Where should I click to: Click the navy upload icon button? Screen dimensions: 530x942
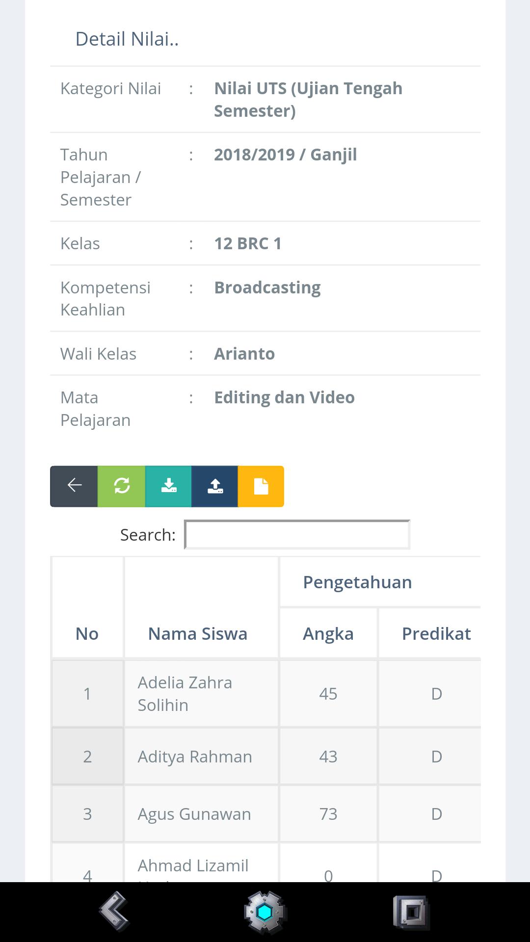[x=215, y=486]
